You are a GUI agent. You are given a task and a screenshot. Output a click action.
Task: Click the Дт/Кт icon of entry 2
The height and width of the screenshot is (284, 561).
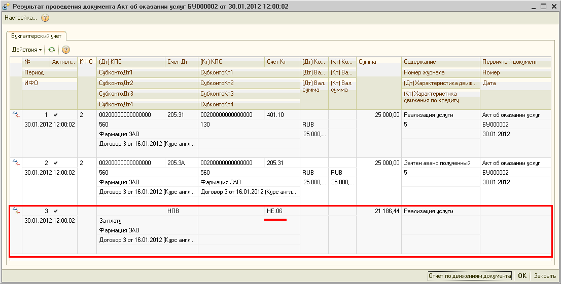pos(16,163)
